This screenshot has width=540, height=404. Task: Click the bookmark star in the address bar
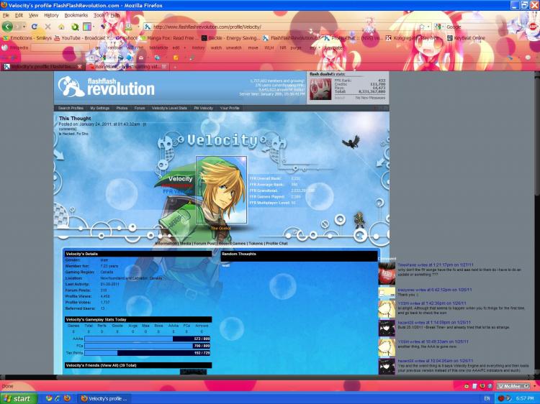[422, 27]
